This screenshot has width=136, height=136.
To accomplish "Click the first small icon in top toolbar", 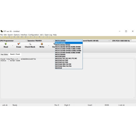I will (x=2, y=37).
